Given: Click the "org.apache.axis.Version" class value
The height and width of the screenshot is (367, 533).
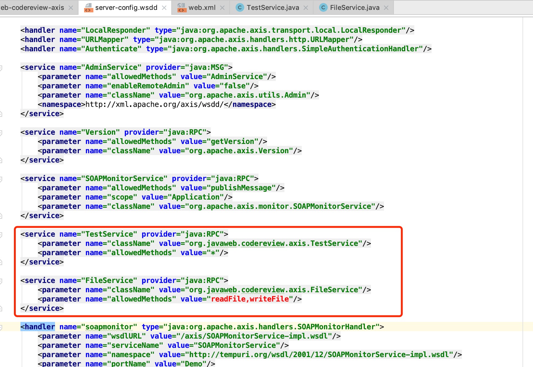Looking at the screenshot, I should pyautogui.click(x=239, y=151).
